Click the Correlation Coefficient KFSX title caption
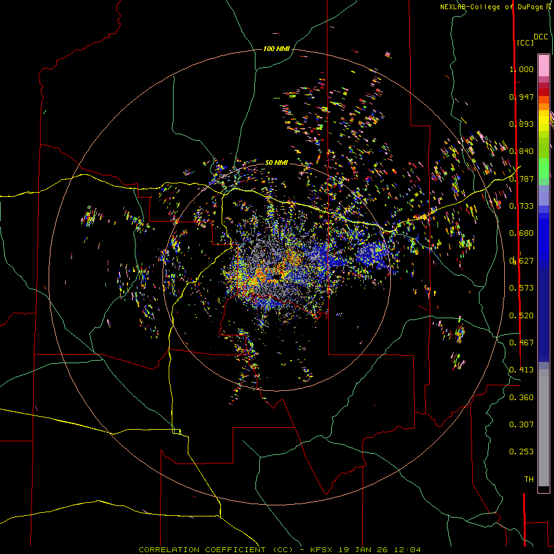This screenshot has height=554, width=554. [x=279, y=550]
